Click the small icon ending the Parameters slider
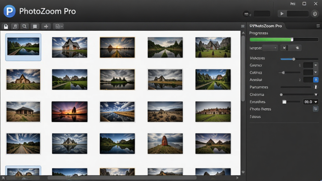Viewport: 322px width, 181px height. tap(316, 87)
